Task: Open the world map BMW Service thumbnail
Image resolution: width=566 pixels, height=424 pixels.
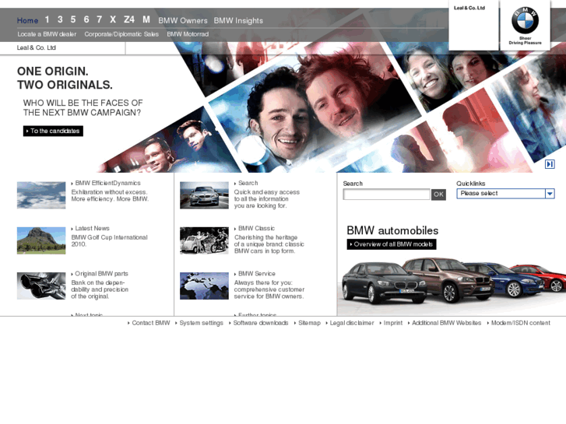Action: [x=204, y=286]
